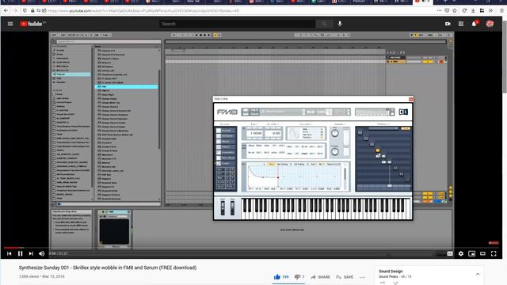Open the account avatar menu
The width and height of the screenshot is (507, 285).
490,24
